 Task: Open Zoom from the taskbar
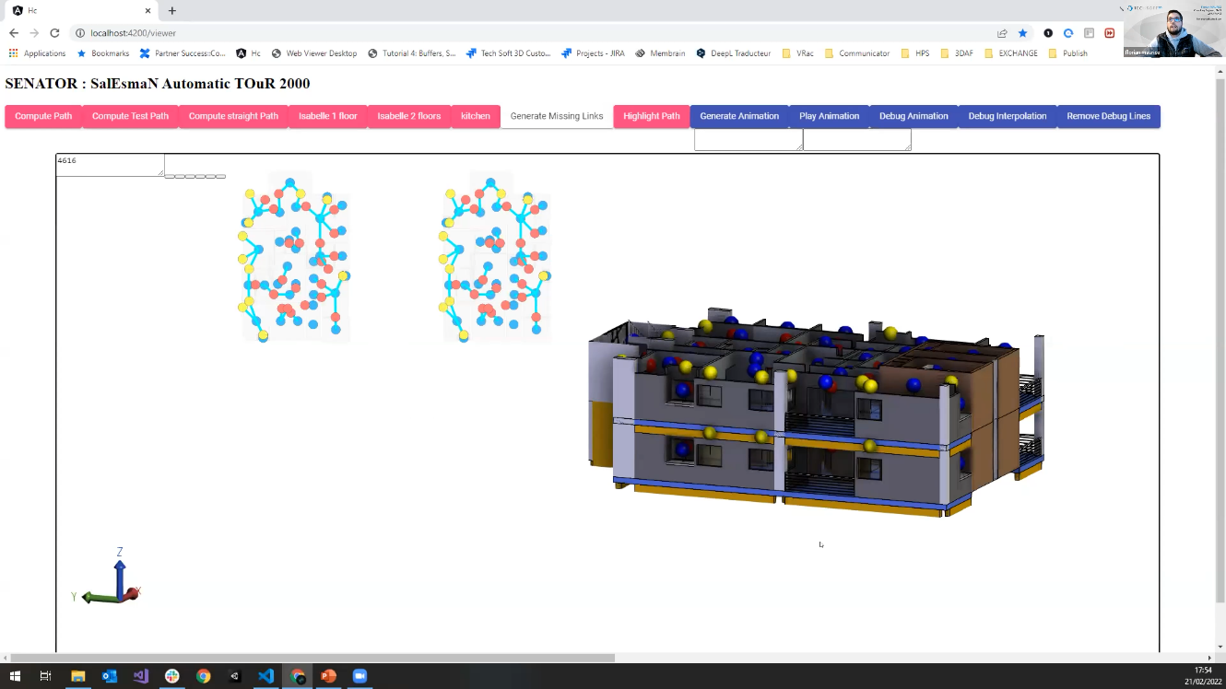[x=360, y=676]
